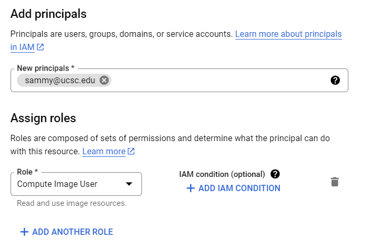Screen dimensions: 379x248
Task: Click the 'IAM condition (optional)' label
Action: pyautogui.click(x=222, y=174)
